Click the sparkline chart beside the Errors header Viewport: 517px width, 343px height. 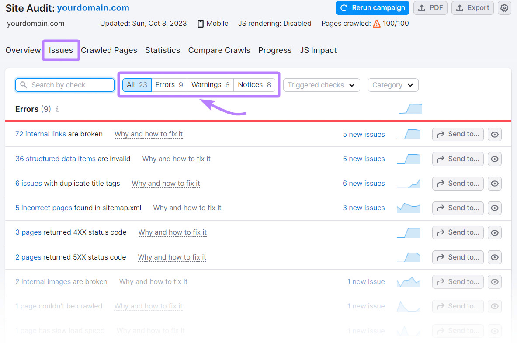410,109
